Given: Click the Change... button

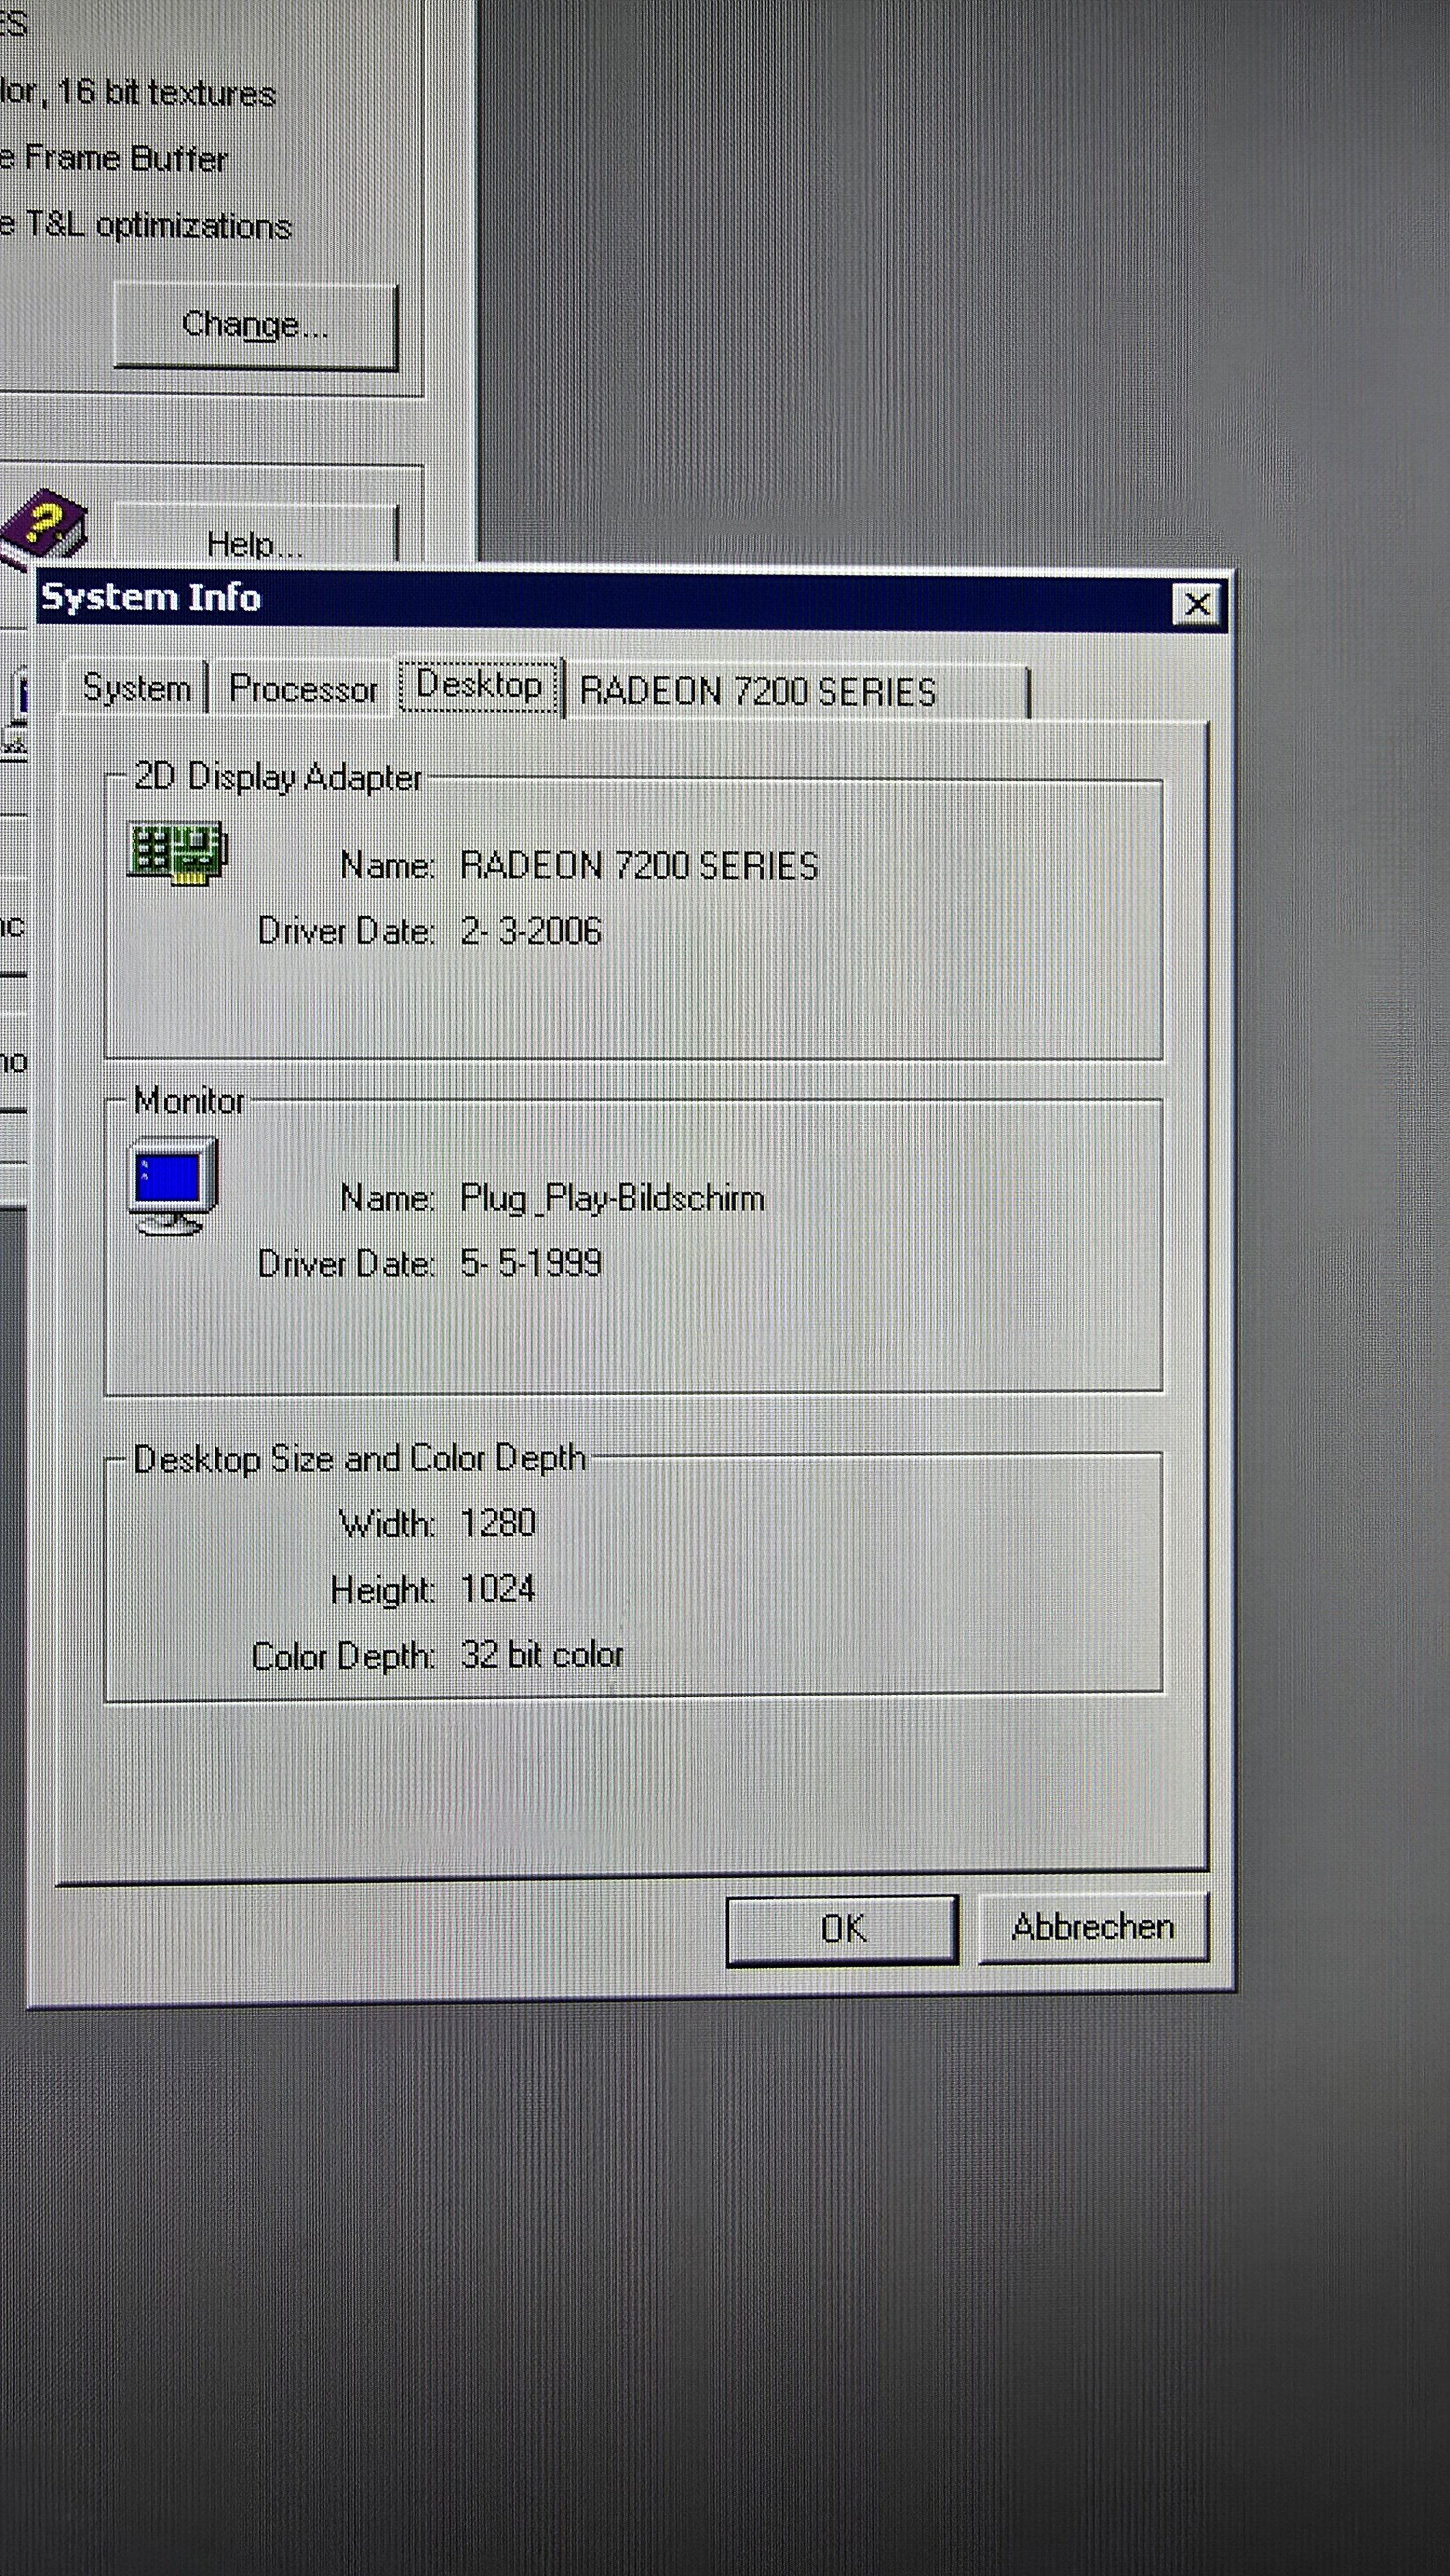Looking at the screenshot, I should [255, 325].
